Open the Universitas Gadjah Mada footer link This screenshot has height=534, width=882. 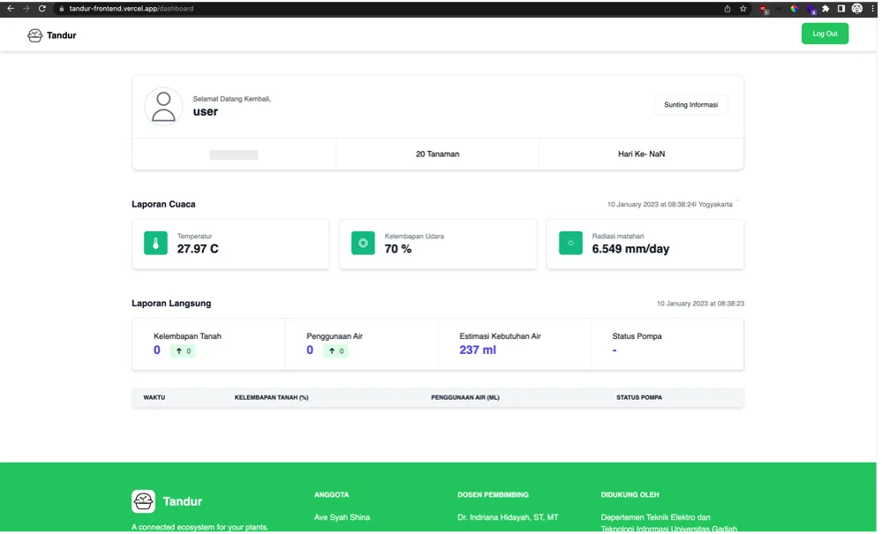669,528
